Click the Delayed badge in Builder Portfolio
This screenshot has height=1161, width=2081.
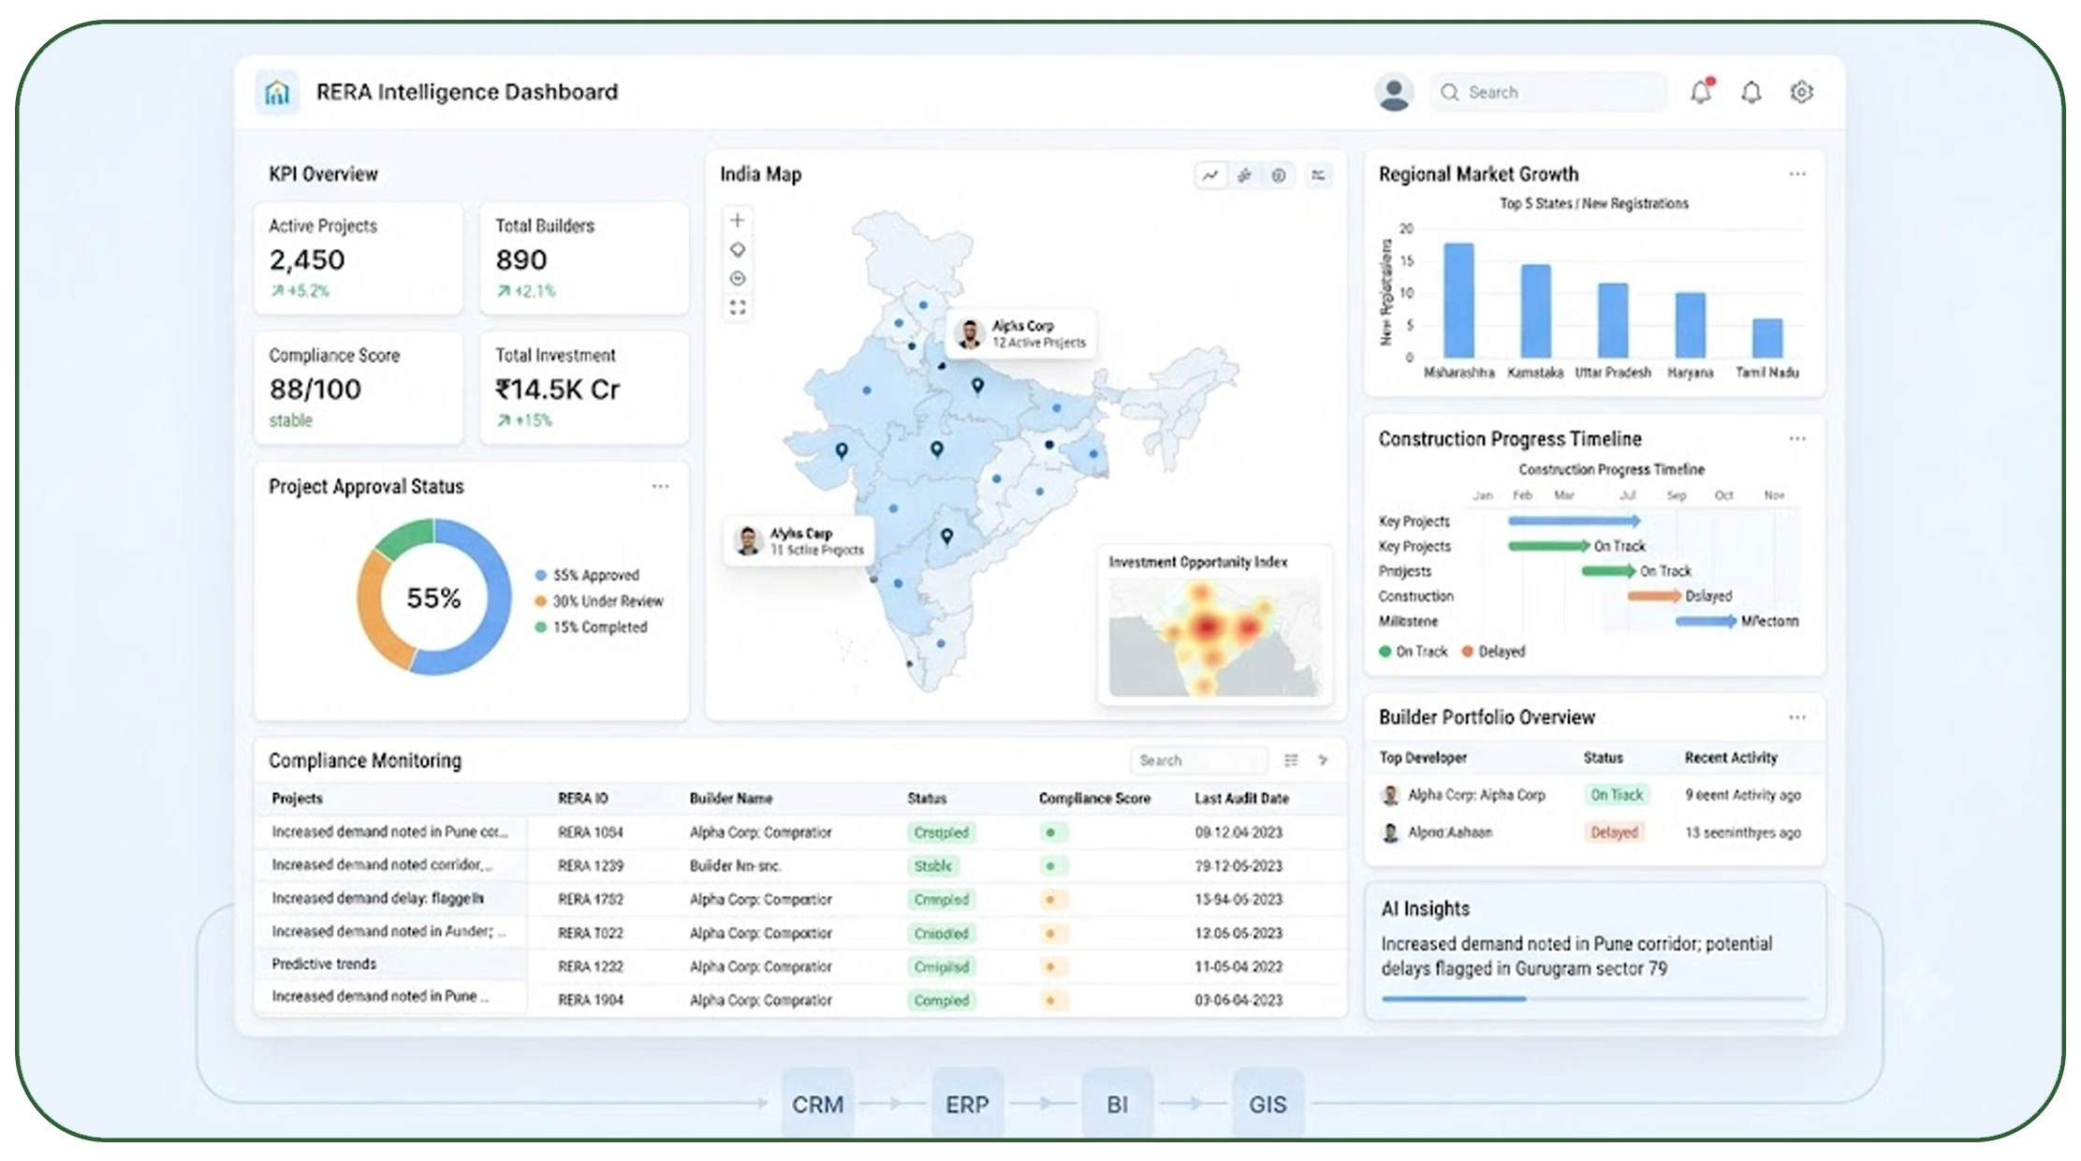click(x=1614, y=832)
